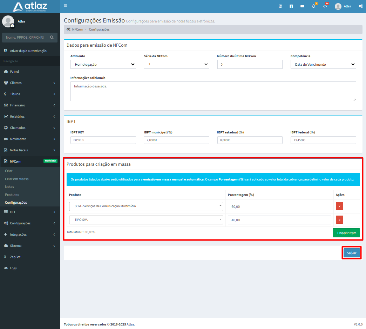Remove the SCM product with the red x
The height and width of the screenshot is (329, 366).
pyautogui.click(x=339, y=206)
